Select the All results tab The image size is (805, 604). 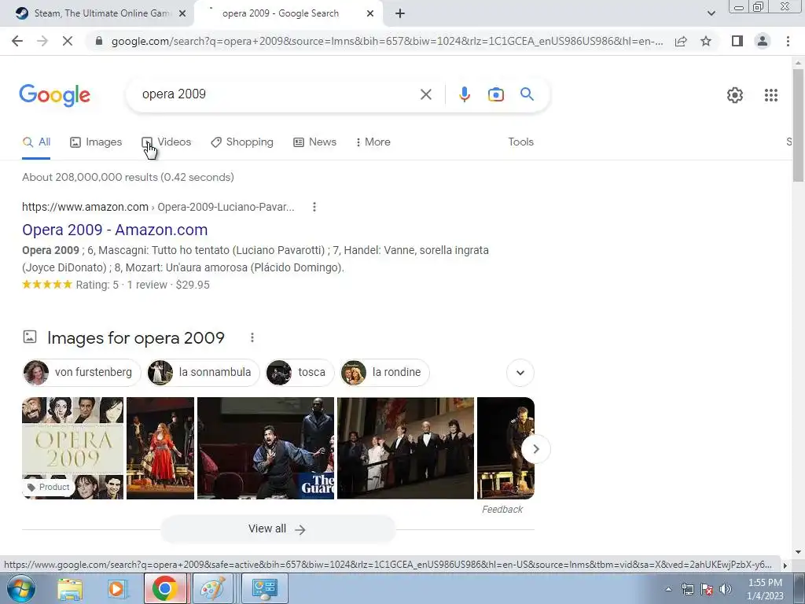[x=36, y=142]
